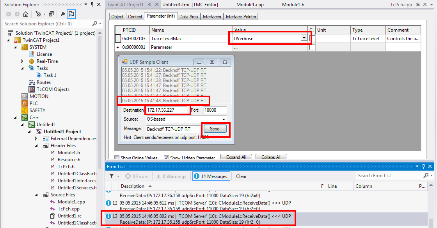Image resolution: width=437 pixels, height=228 pixels.
Task: Click Clear in the Error List
Action: point(242,176)
